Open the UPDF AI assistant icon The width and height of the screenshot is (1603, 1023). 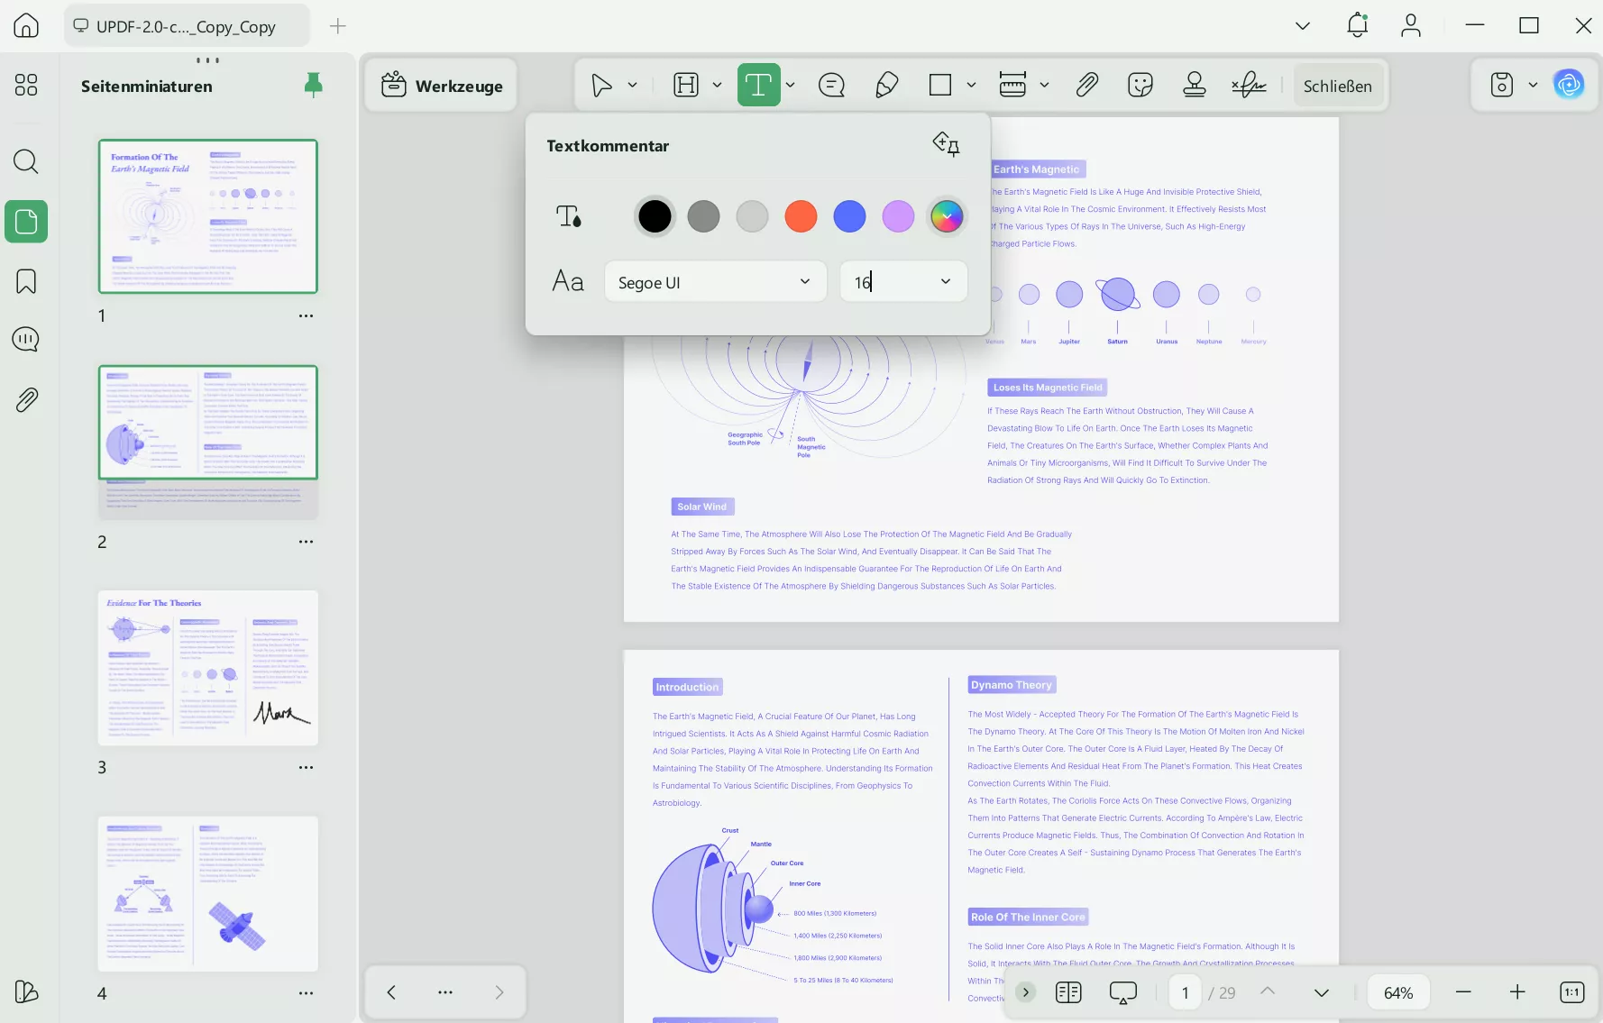1569,86
